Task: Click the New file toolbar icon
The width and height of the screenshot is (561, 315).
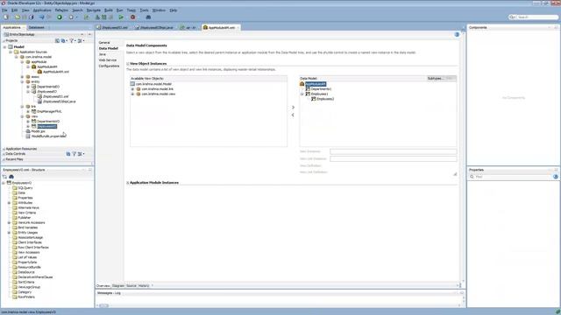Action: coord(6,17)
